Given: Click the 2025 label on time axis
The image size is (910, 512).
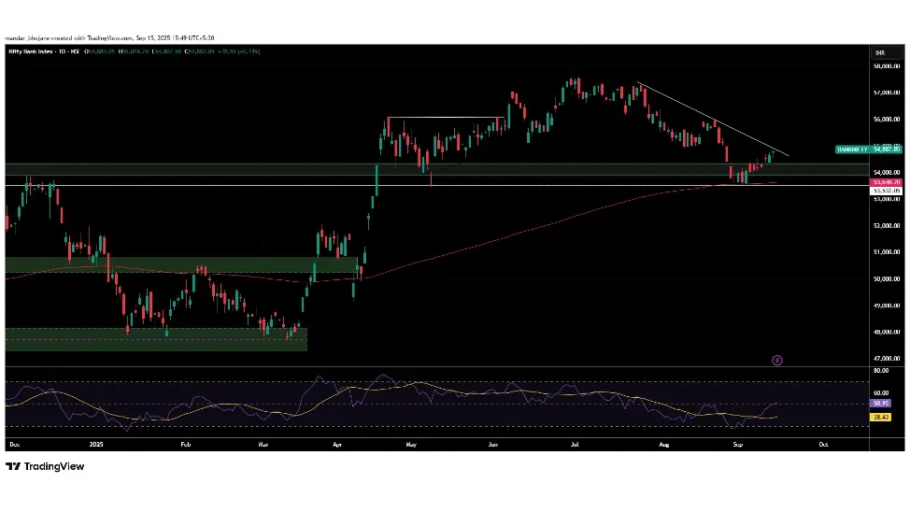Looking at the screenshot, I should coord(96,445).
